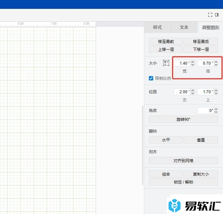Click the 上 label under position
The height and width of the screenshot is (214, 223).
(x=208, y=100)
